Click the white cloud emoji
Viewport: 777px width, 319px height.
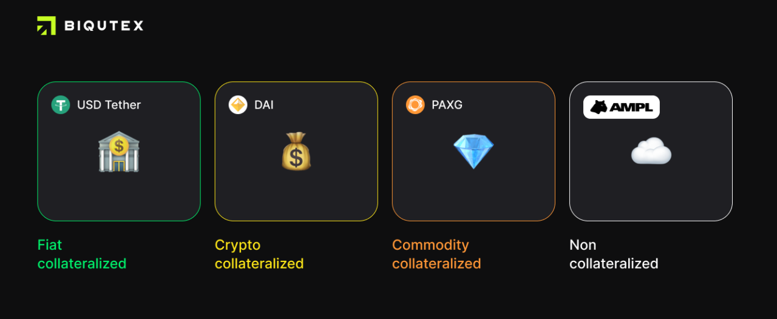651,151
